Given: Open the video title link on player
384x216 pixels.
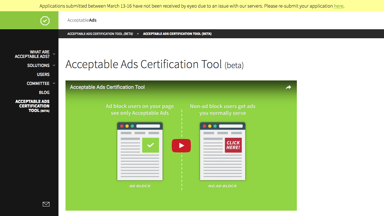Looking at the screenshot, I should [x=107, y=87].
